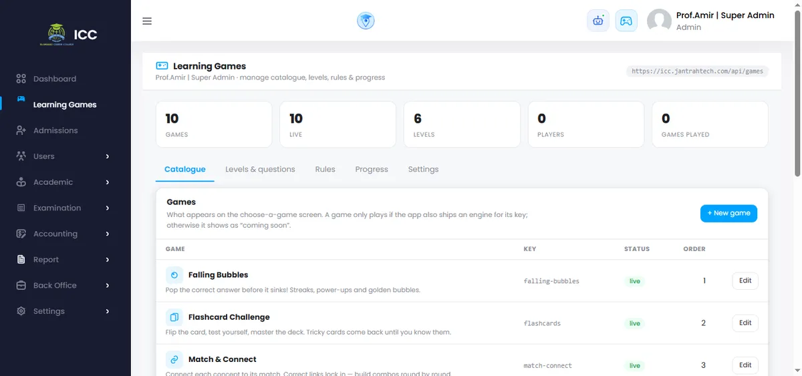Screen dimensions: 802x376
Task: Click the 6 Levels stat card
Action: [x=462, y=124]
